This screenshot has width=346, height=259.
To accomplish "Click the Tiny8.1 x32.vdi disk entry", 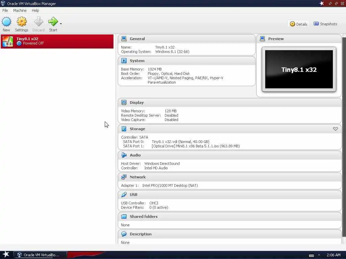I will 180,142.
